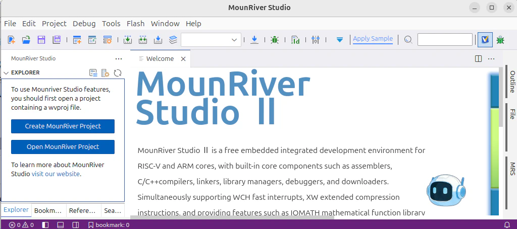Follow the visit our website link
Screen dimensions: 517x229
pos(56,174)
